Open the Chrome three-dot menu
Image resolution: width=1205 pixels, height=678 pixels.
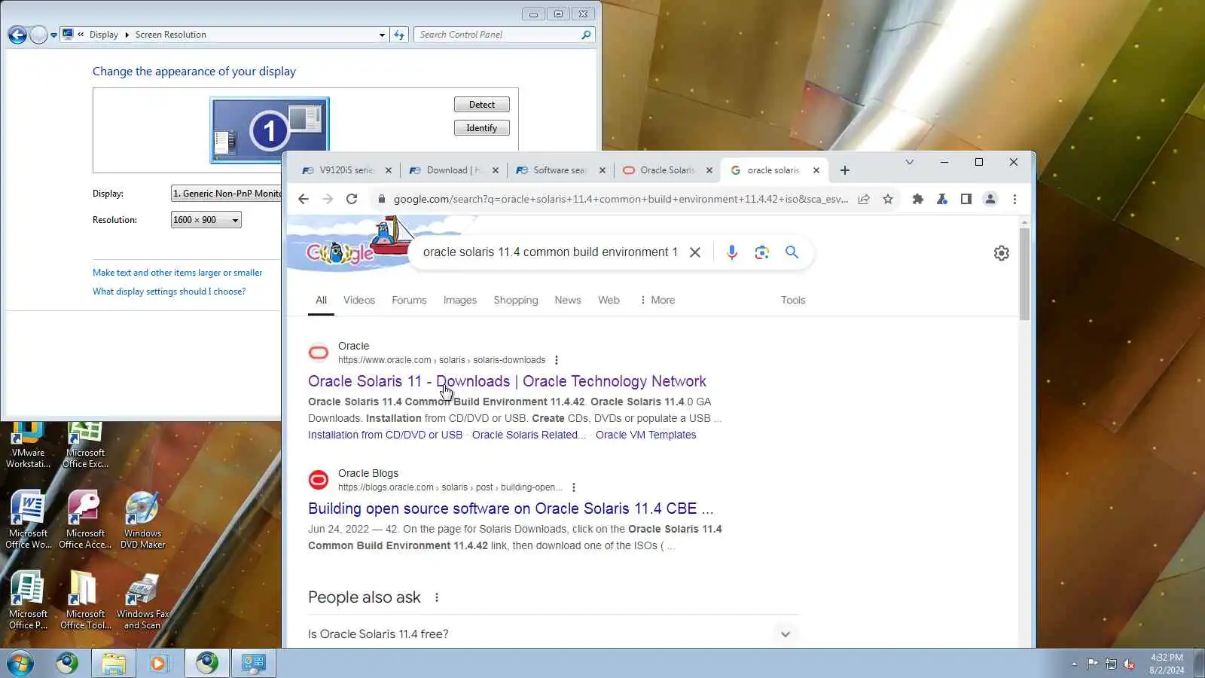1014,199
